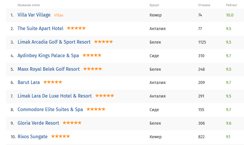This screenshot has width=244, height=145.
Task: Open the Limak Lara De Luxe Hotel & Resort link
Action: click(55, 96)
